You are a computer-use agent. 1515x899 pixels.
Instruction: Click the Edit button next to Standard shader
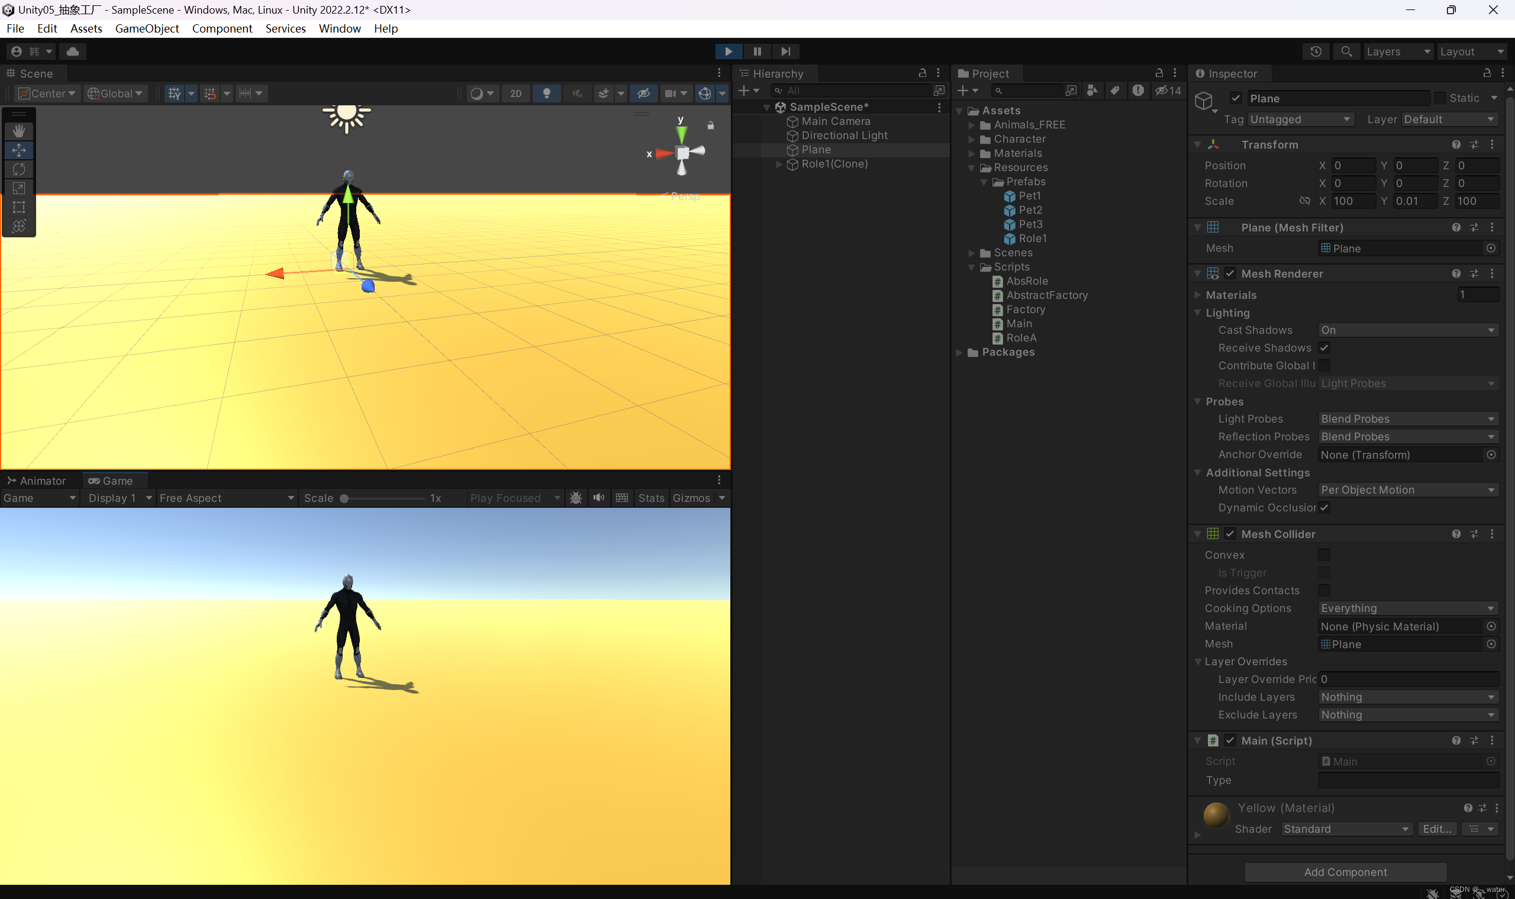tap(1437, 829)
